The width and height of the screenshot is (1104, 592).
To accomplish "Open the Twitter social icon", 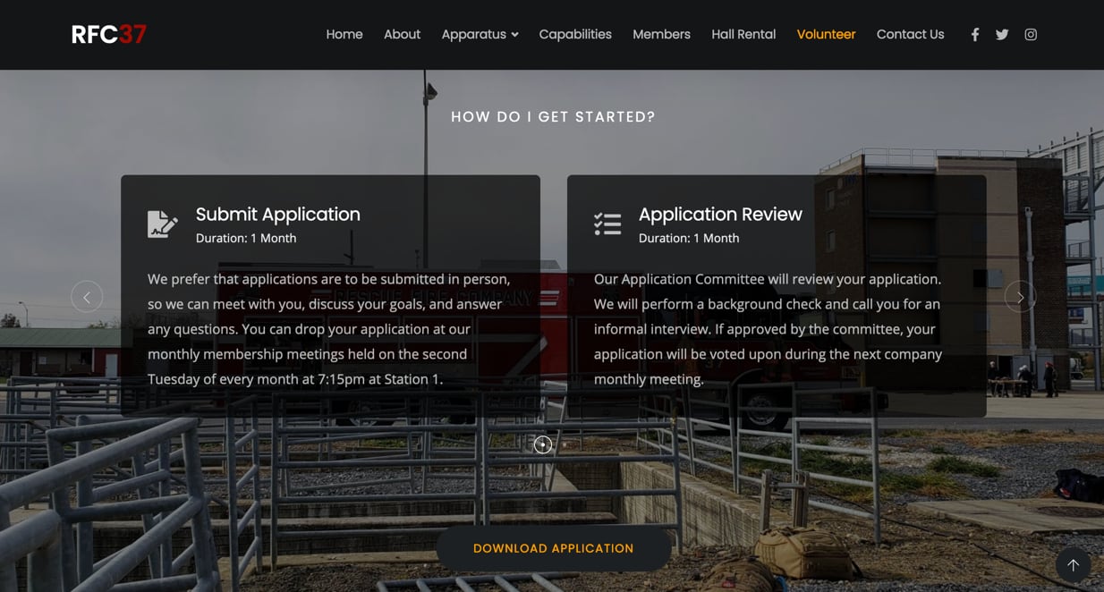I will (x=1002, y=35).
